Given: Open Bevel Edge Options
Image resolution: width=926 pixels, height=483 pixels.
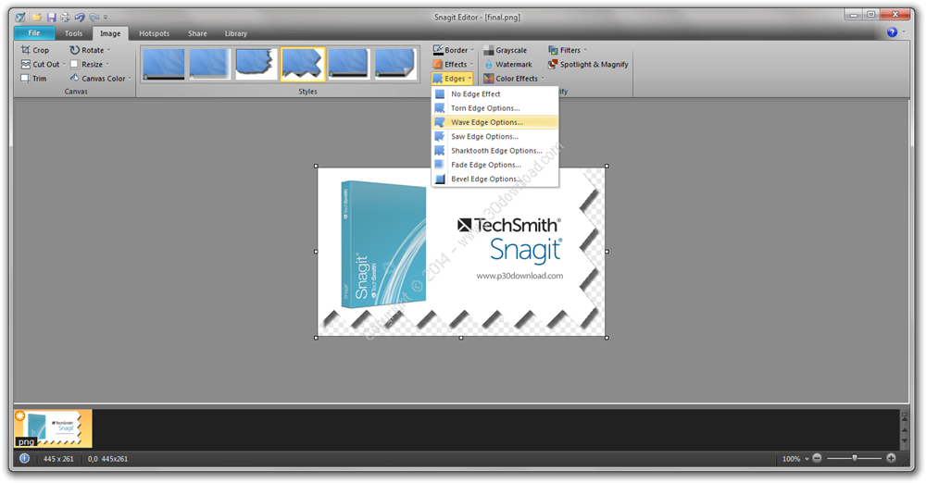Looking at the screenshot, I should pyautogui.click(x=494, y=179).
